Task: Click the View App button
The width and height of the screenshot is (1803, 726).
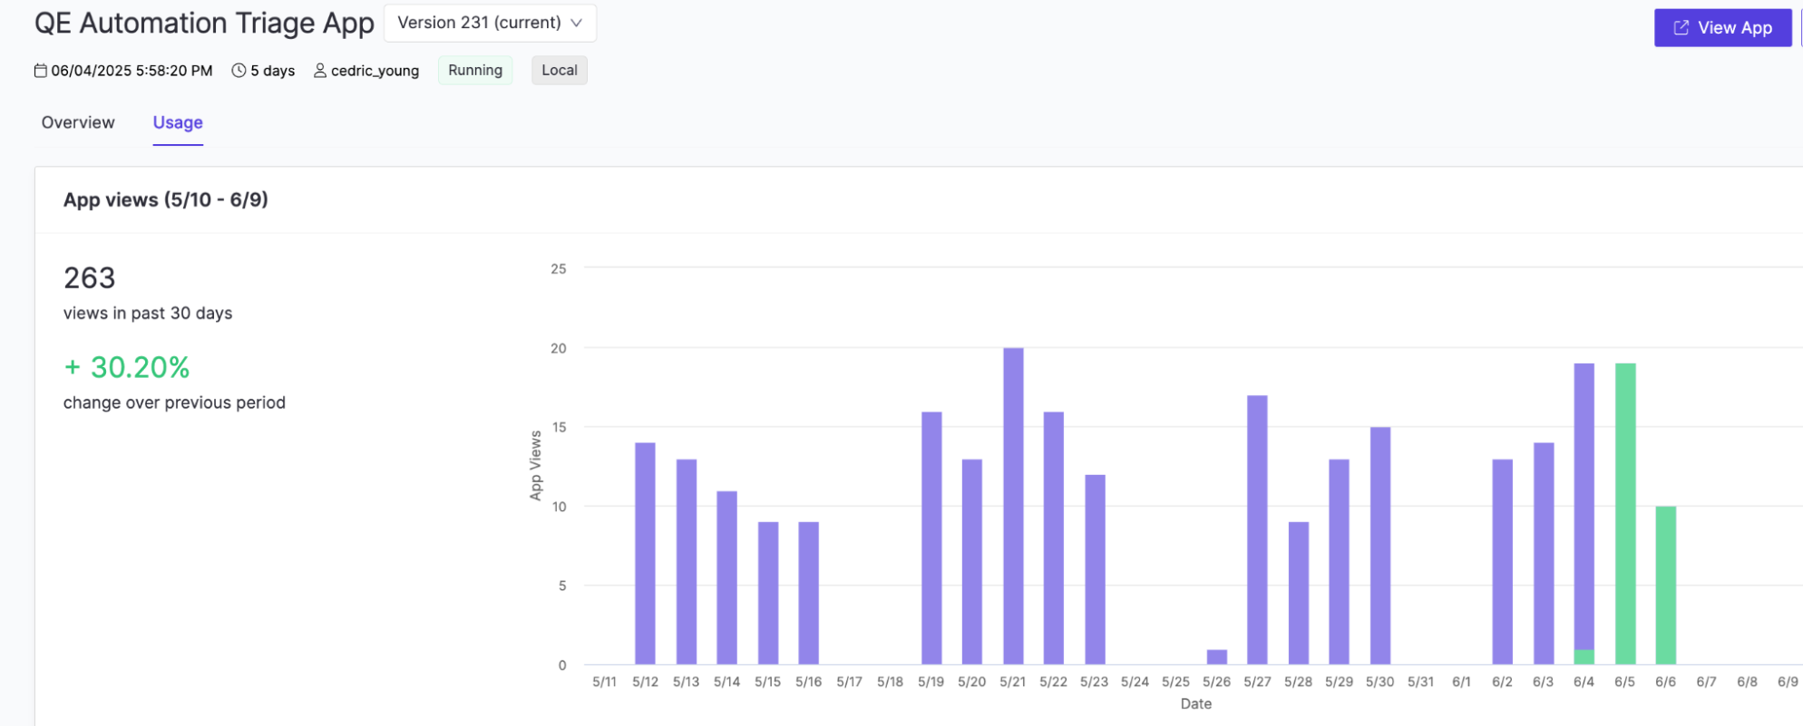Action: (1722, 28)
